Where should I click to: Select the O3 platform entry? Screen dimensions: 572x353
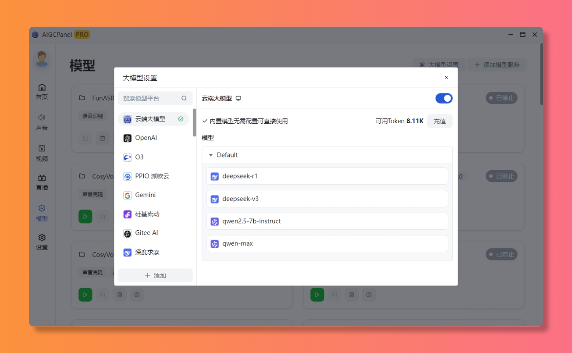[x=139, y=157]
